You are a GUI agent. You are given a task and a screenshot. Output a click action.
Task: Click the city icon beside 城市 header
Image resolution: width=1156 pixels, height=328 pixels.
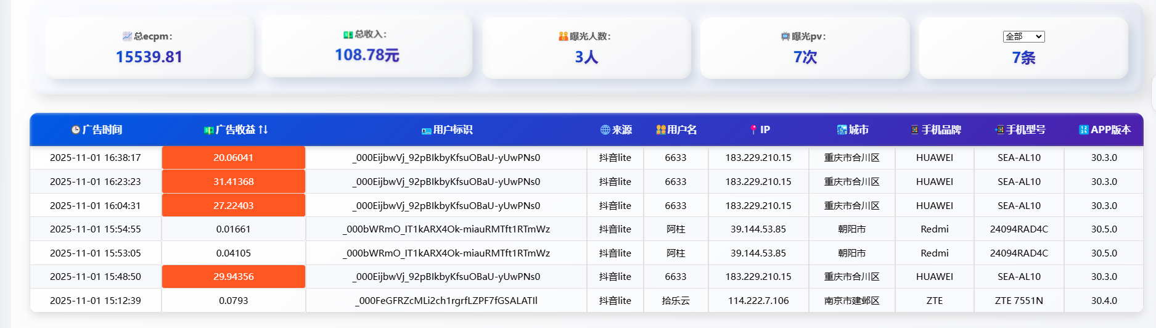tap(842, 130)
